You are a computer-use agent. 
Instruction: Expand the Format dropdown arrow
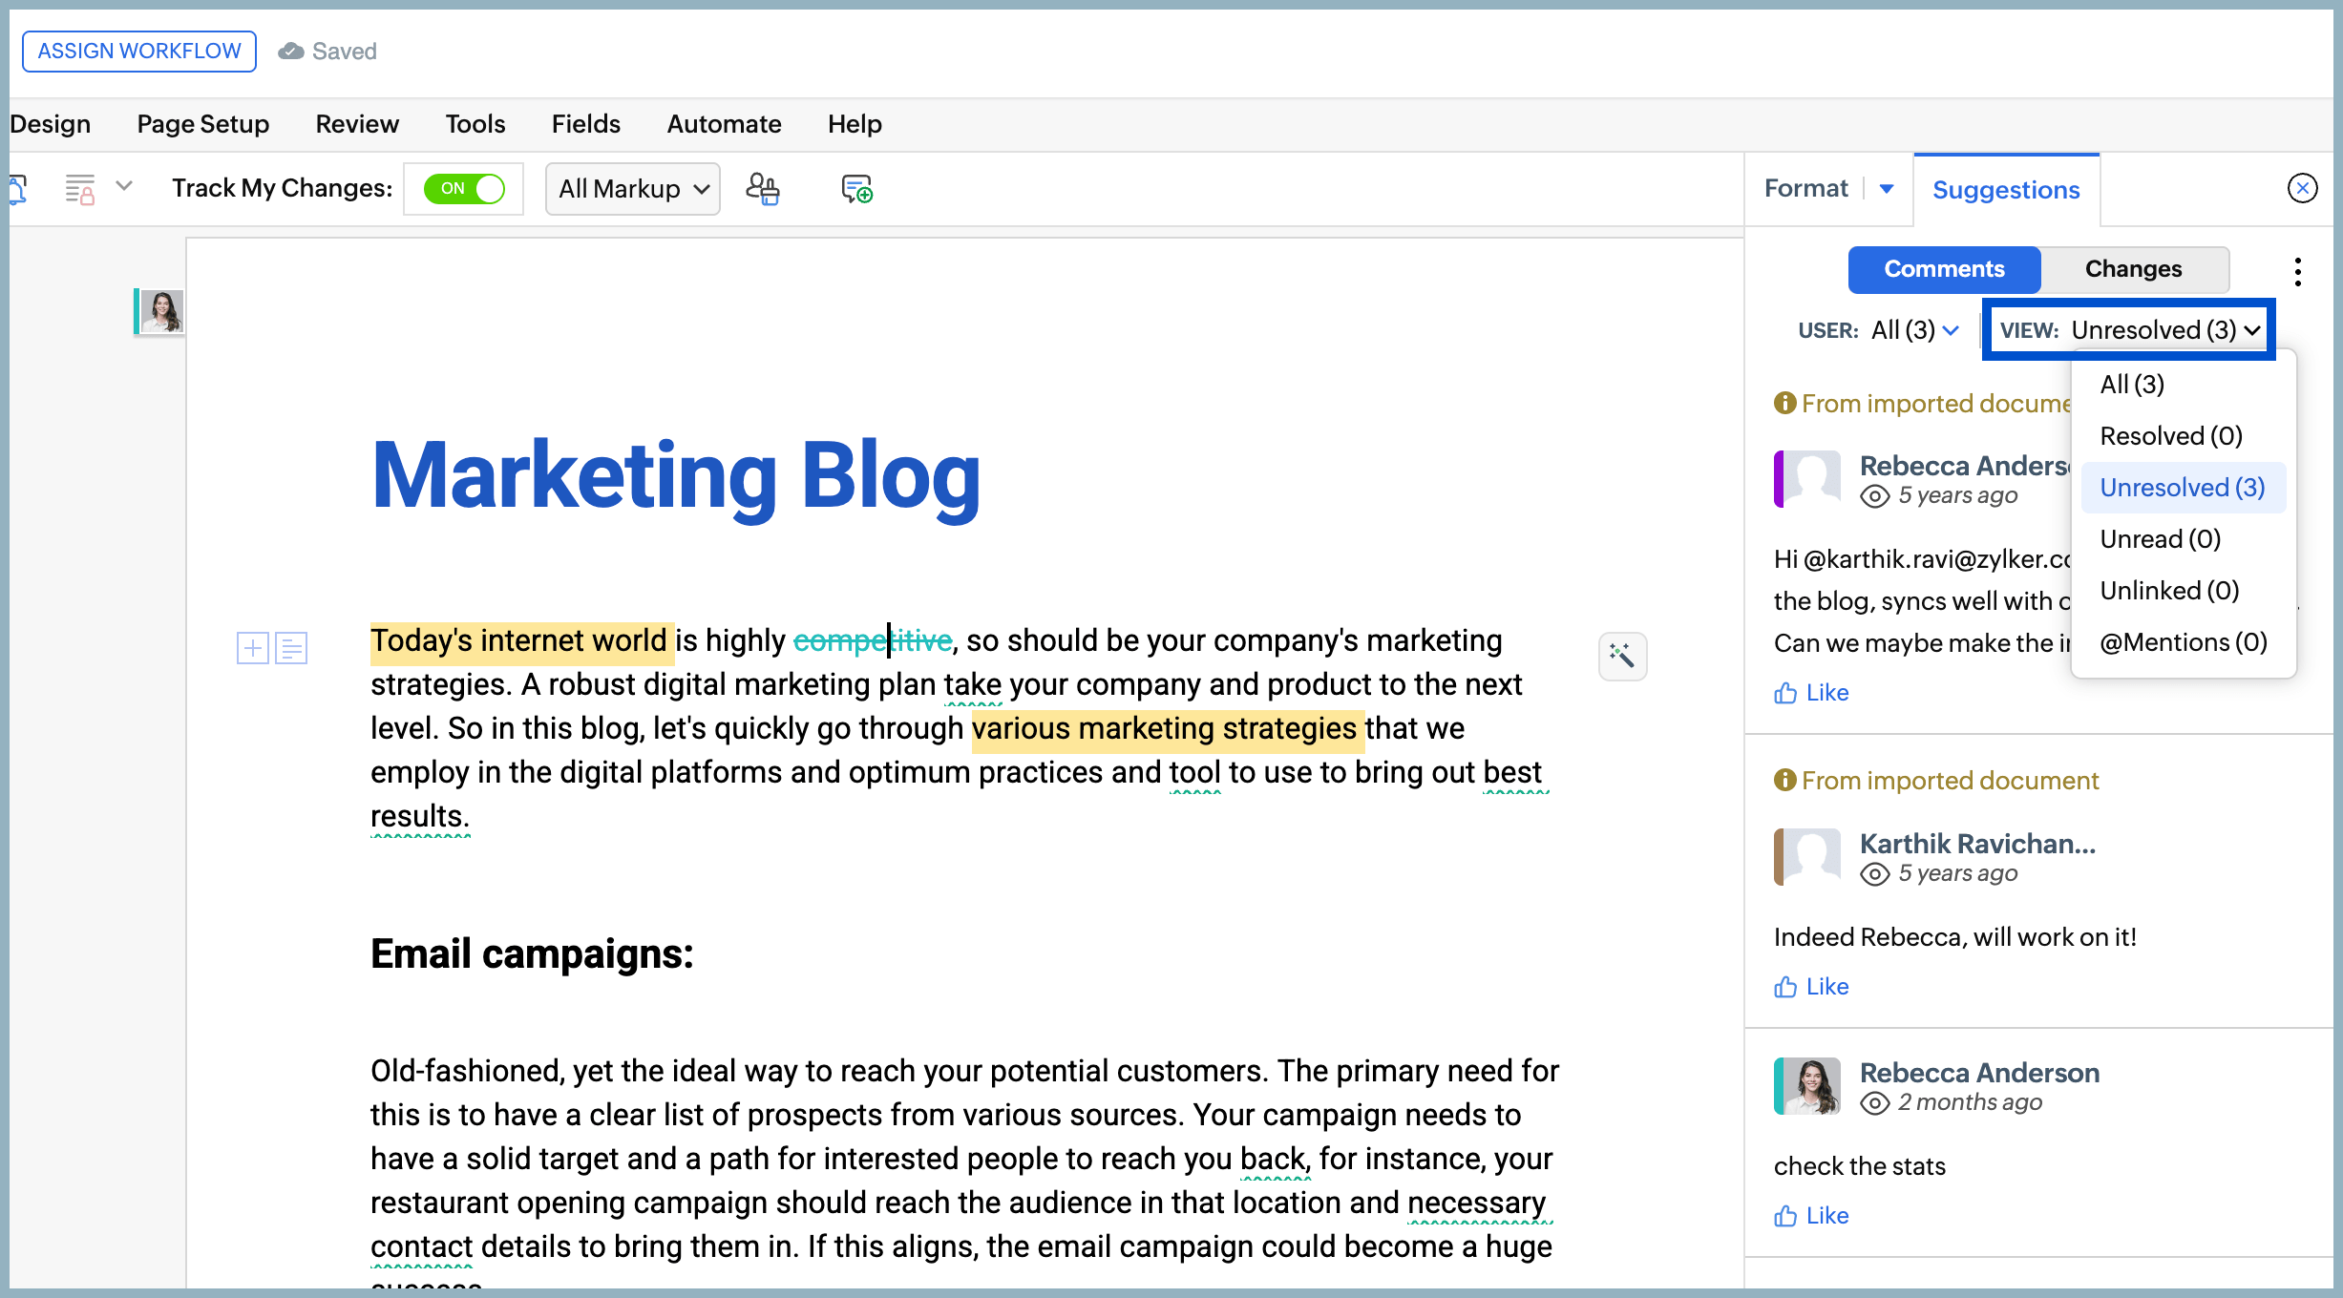(x=1887, y=189)
